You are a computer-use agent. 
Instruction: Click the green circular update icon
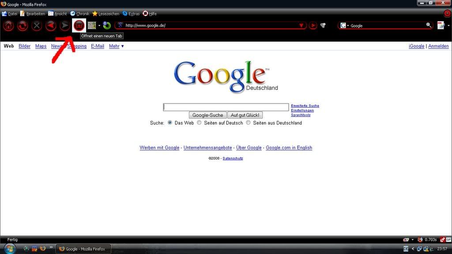(107, 25)
